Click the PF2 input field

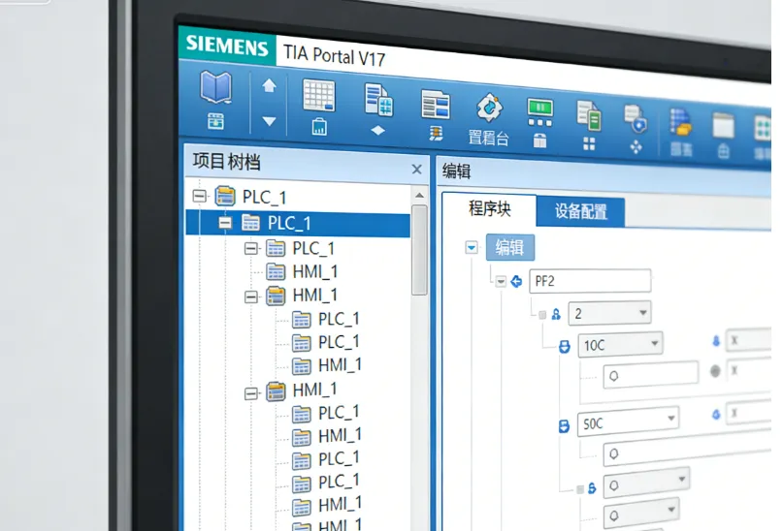tap(590, 281)
